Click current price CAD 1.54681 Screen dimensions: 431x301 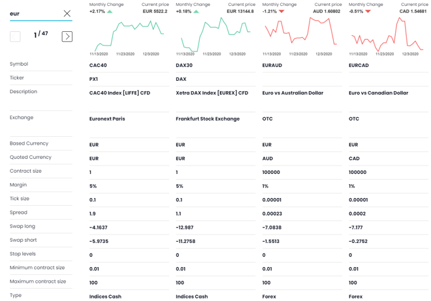tap(413, 11)
